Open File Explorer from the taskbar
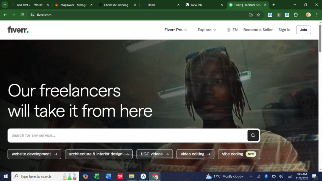 click(132, 176)
